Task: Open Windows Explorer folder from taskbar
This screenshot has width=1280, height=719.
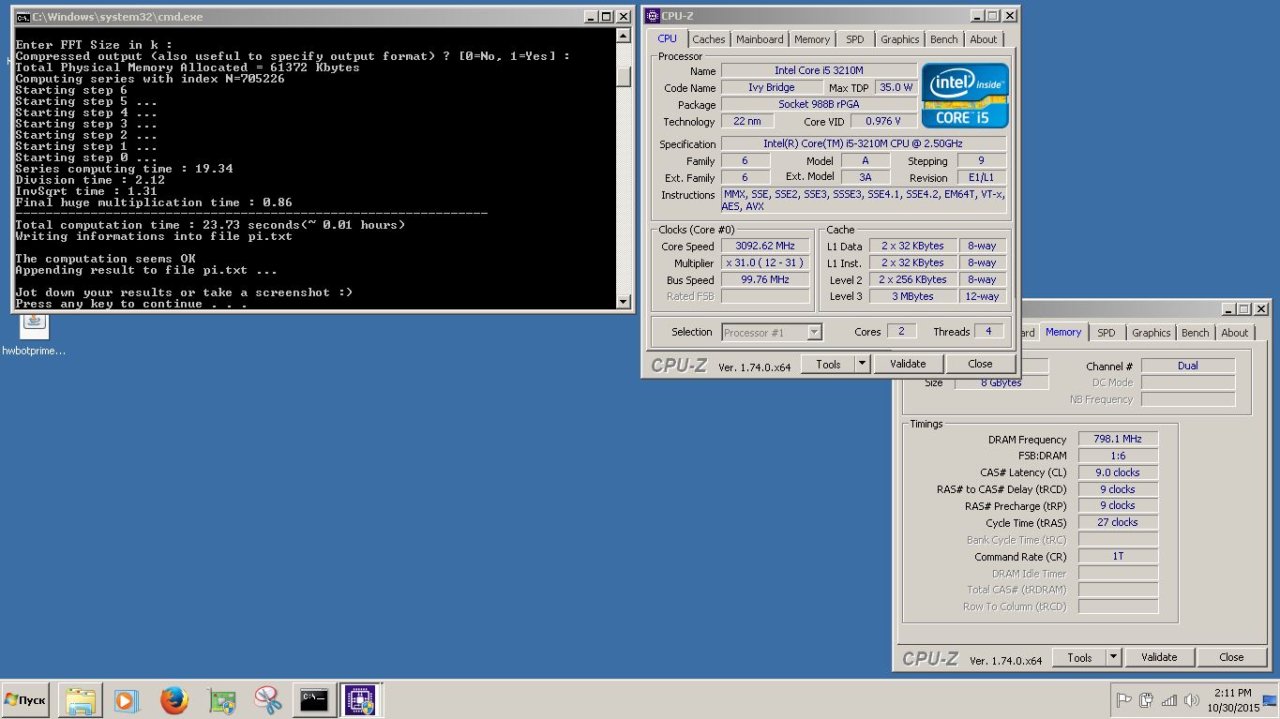Action: click(81, 700)
